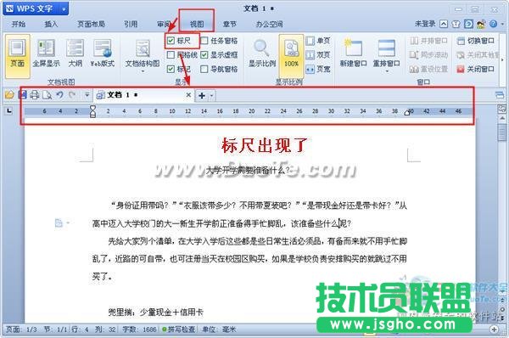Check the 网格线 gridlines checkbox
509x338 pixels.
(171, 54)
